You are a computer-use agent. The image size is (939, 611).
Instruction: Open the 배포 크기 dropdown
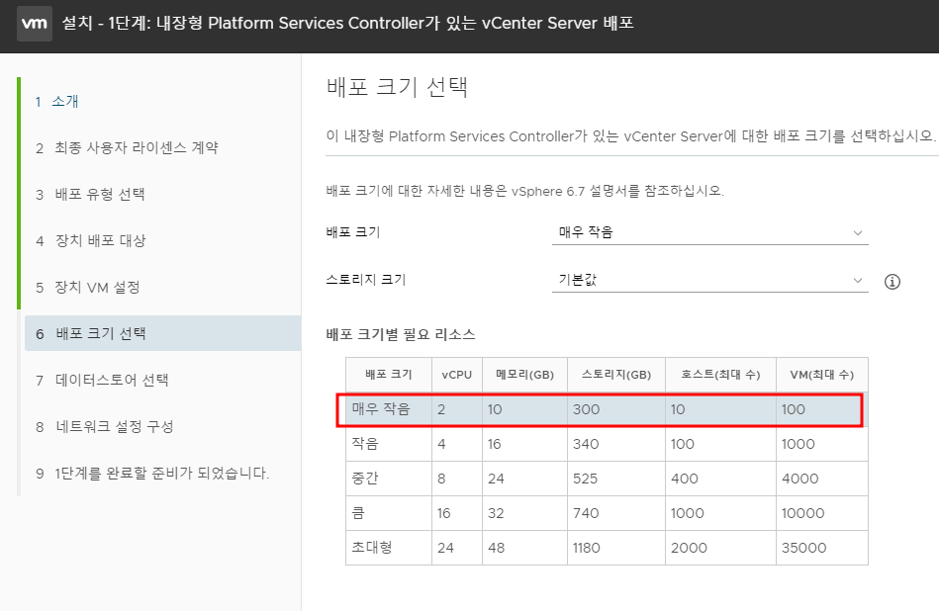pos(709,232)
